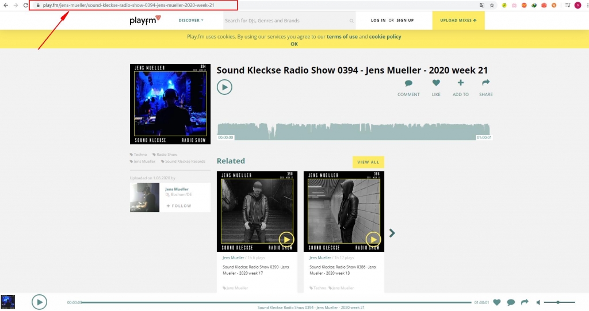The image size is (589, 311).
Task: Play the main Sound Kleckse 0394 mix
Action: pos(224,87)
